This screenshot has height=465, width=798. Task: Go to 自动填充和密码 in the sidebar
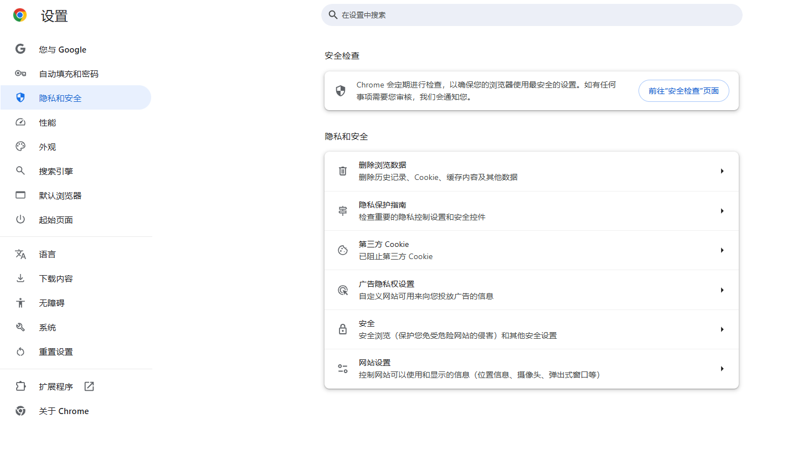pyautogui.click(x=75, y=74)
